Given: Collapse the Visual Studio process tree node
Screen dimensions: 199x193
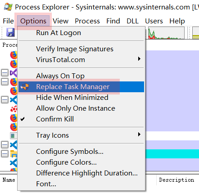Looking at the screenshot, I should tap(5, 73).
